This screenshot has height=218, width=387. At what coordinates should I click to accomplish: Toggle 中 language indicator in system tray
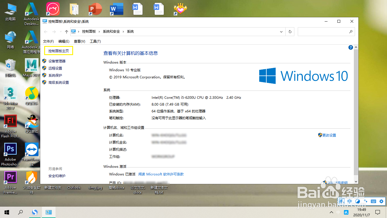pos(338,212)
